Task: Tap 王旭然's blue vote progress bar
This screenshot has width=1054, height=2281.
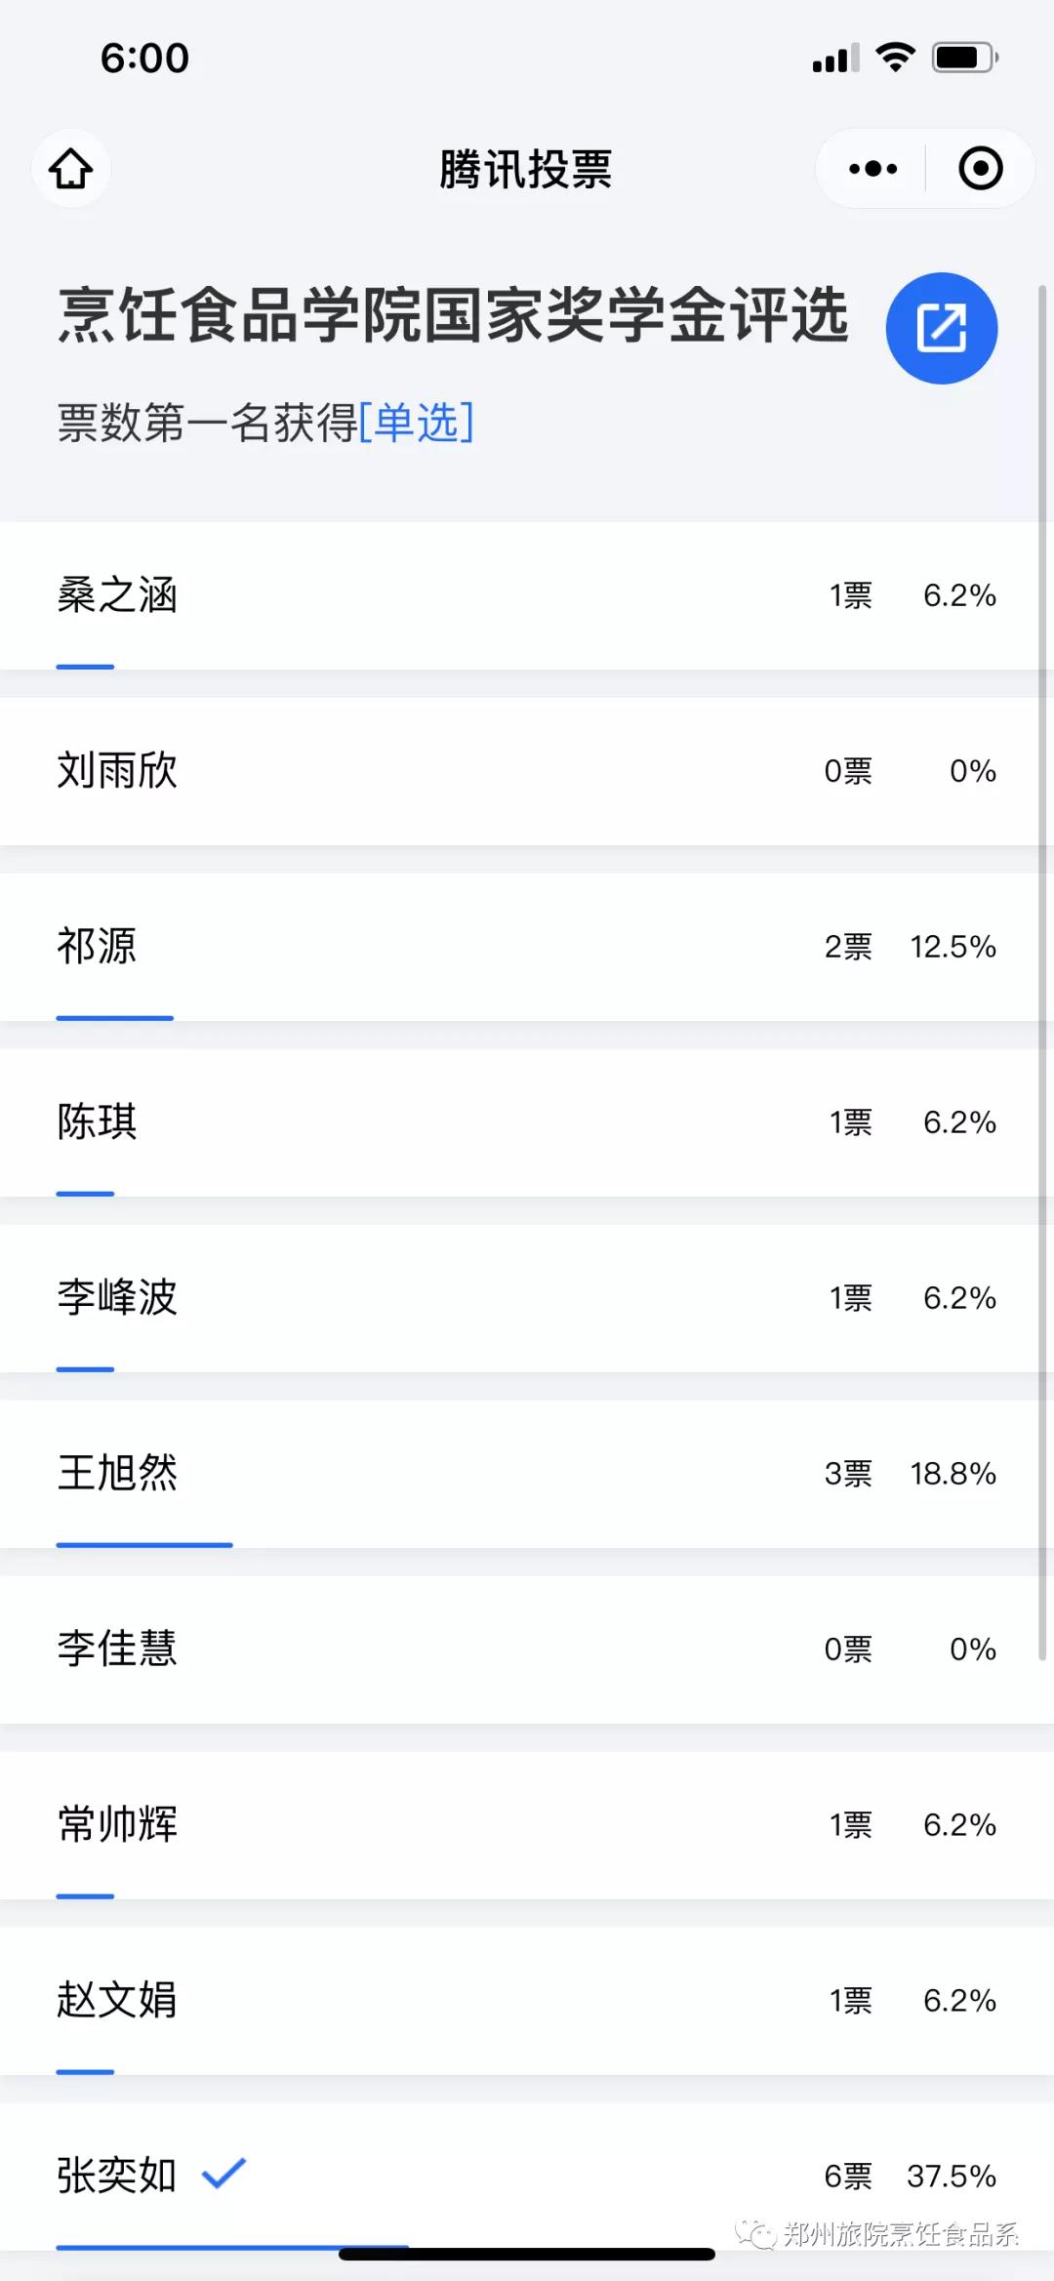Action: coord(144,1545)
